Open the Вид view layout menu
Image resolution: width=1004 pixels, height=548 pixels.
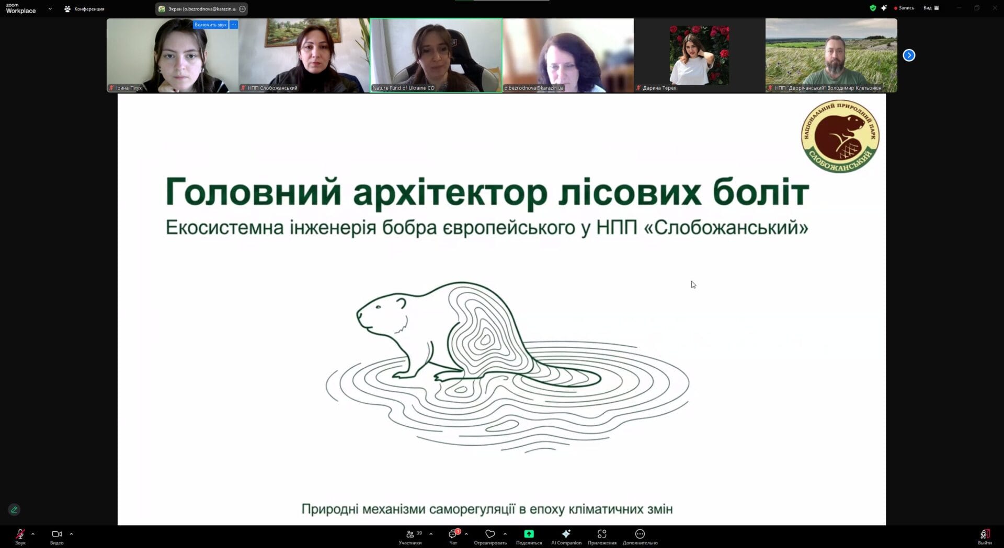click(931, 8)
